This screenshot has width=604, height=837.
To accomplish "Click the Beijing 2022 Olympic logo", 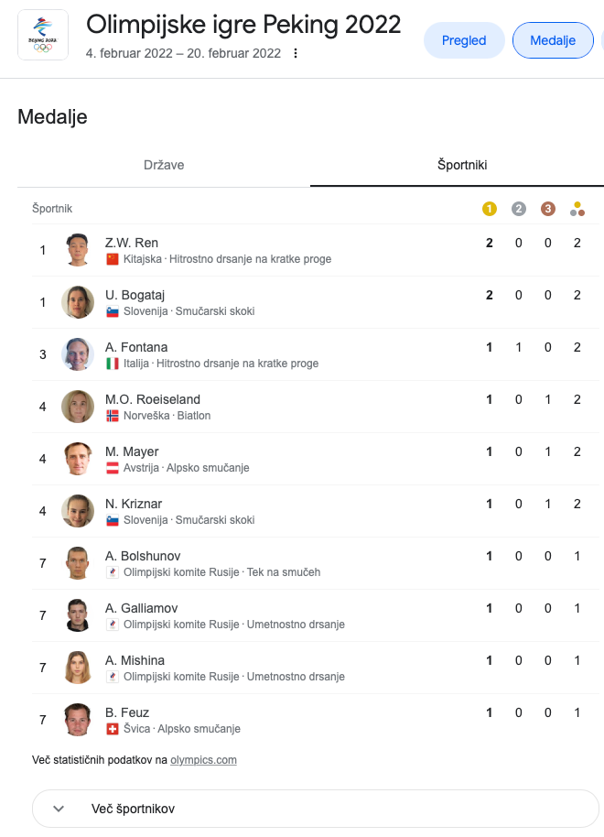I will [43, 35].
